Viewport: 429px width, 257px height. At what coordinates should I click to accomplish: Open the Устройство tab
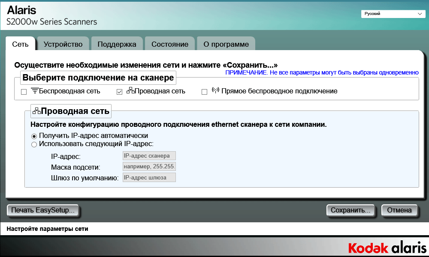[x=63, y=44]
